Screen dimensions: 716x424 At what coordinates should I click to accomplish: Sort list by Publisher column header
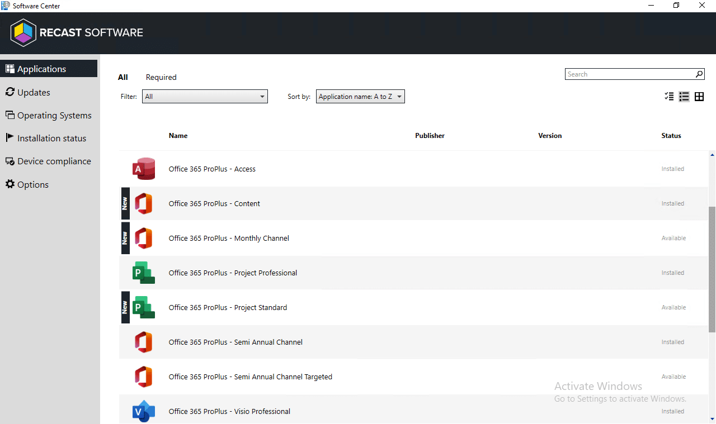click(x=430, y=136)
